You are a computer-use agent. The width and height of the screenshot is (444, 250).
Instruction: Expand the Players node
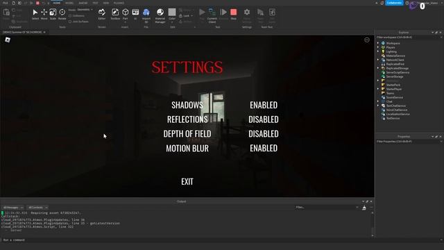coord(378,47)
